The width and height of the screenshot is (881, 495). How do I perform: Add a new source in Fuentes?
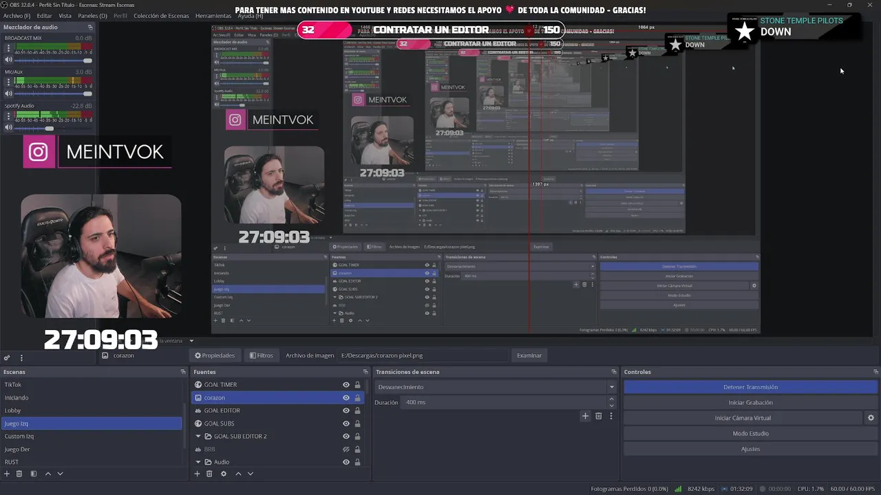(x=197, y=474)
